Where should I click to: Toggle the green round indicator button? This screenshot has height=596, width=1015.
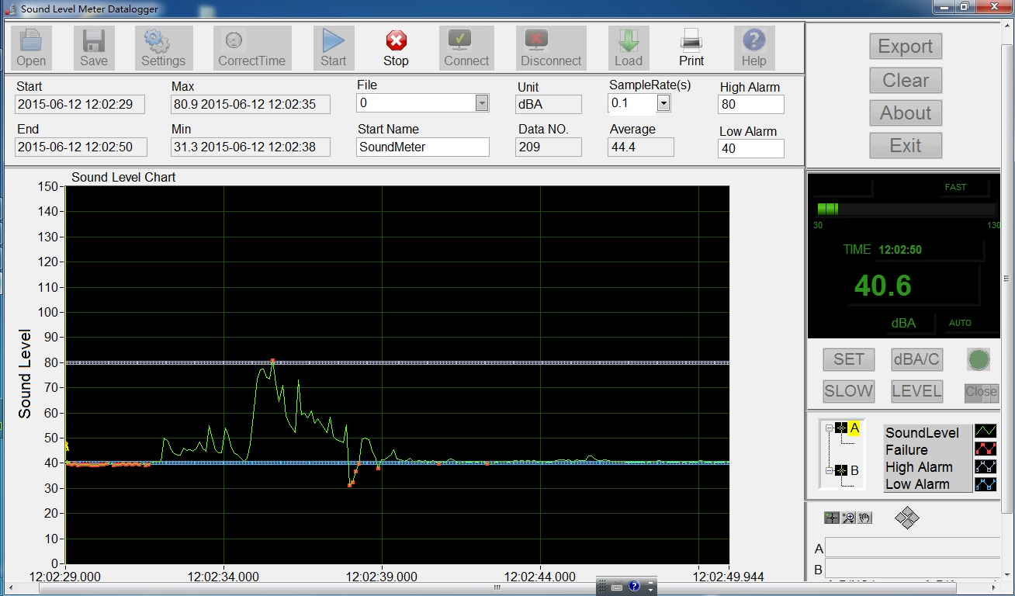pos(979,359)
